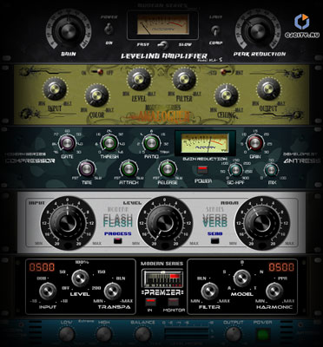
Task: Click the Balance knob on bottom rack
Action: coord(143,334)
